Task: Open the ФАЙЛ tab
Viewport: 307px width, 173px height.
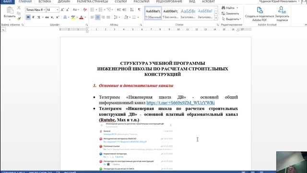Action: 7,1
